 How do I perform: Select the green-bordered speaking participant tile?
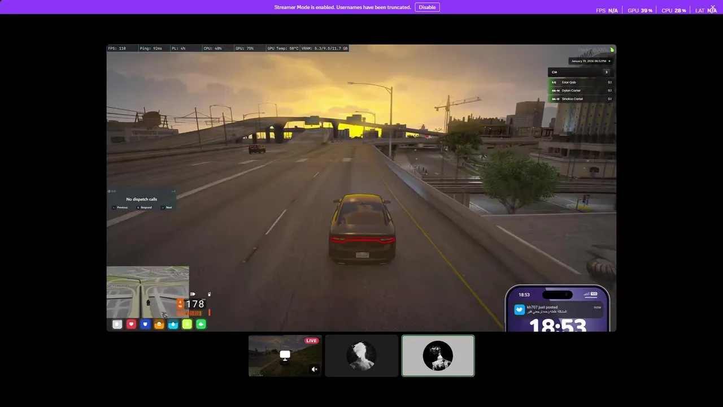point(438,356)
